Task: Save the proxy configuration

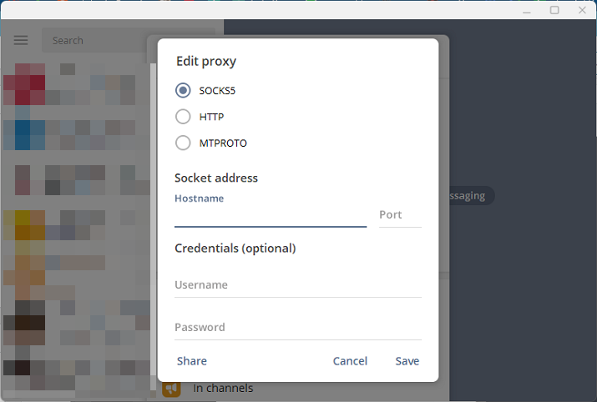Action: (407, 361)
